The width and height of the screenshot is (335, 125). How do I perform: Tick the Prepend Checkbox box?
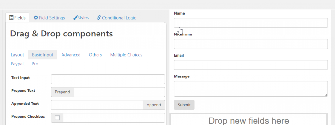tap(57, 118)
